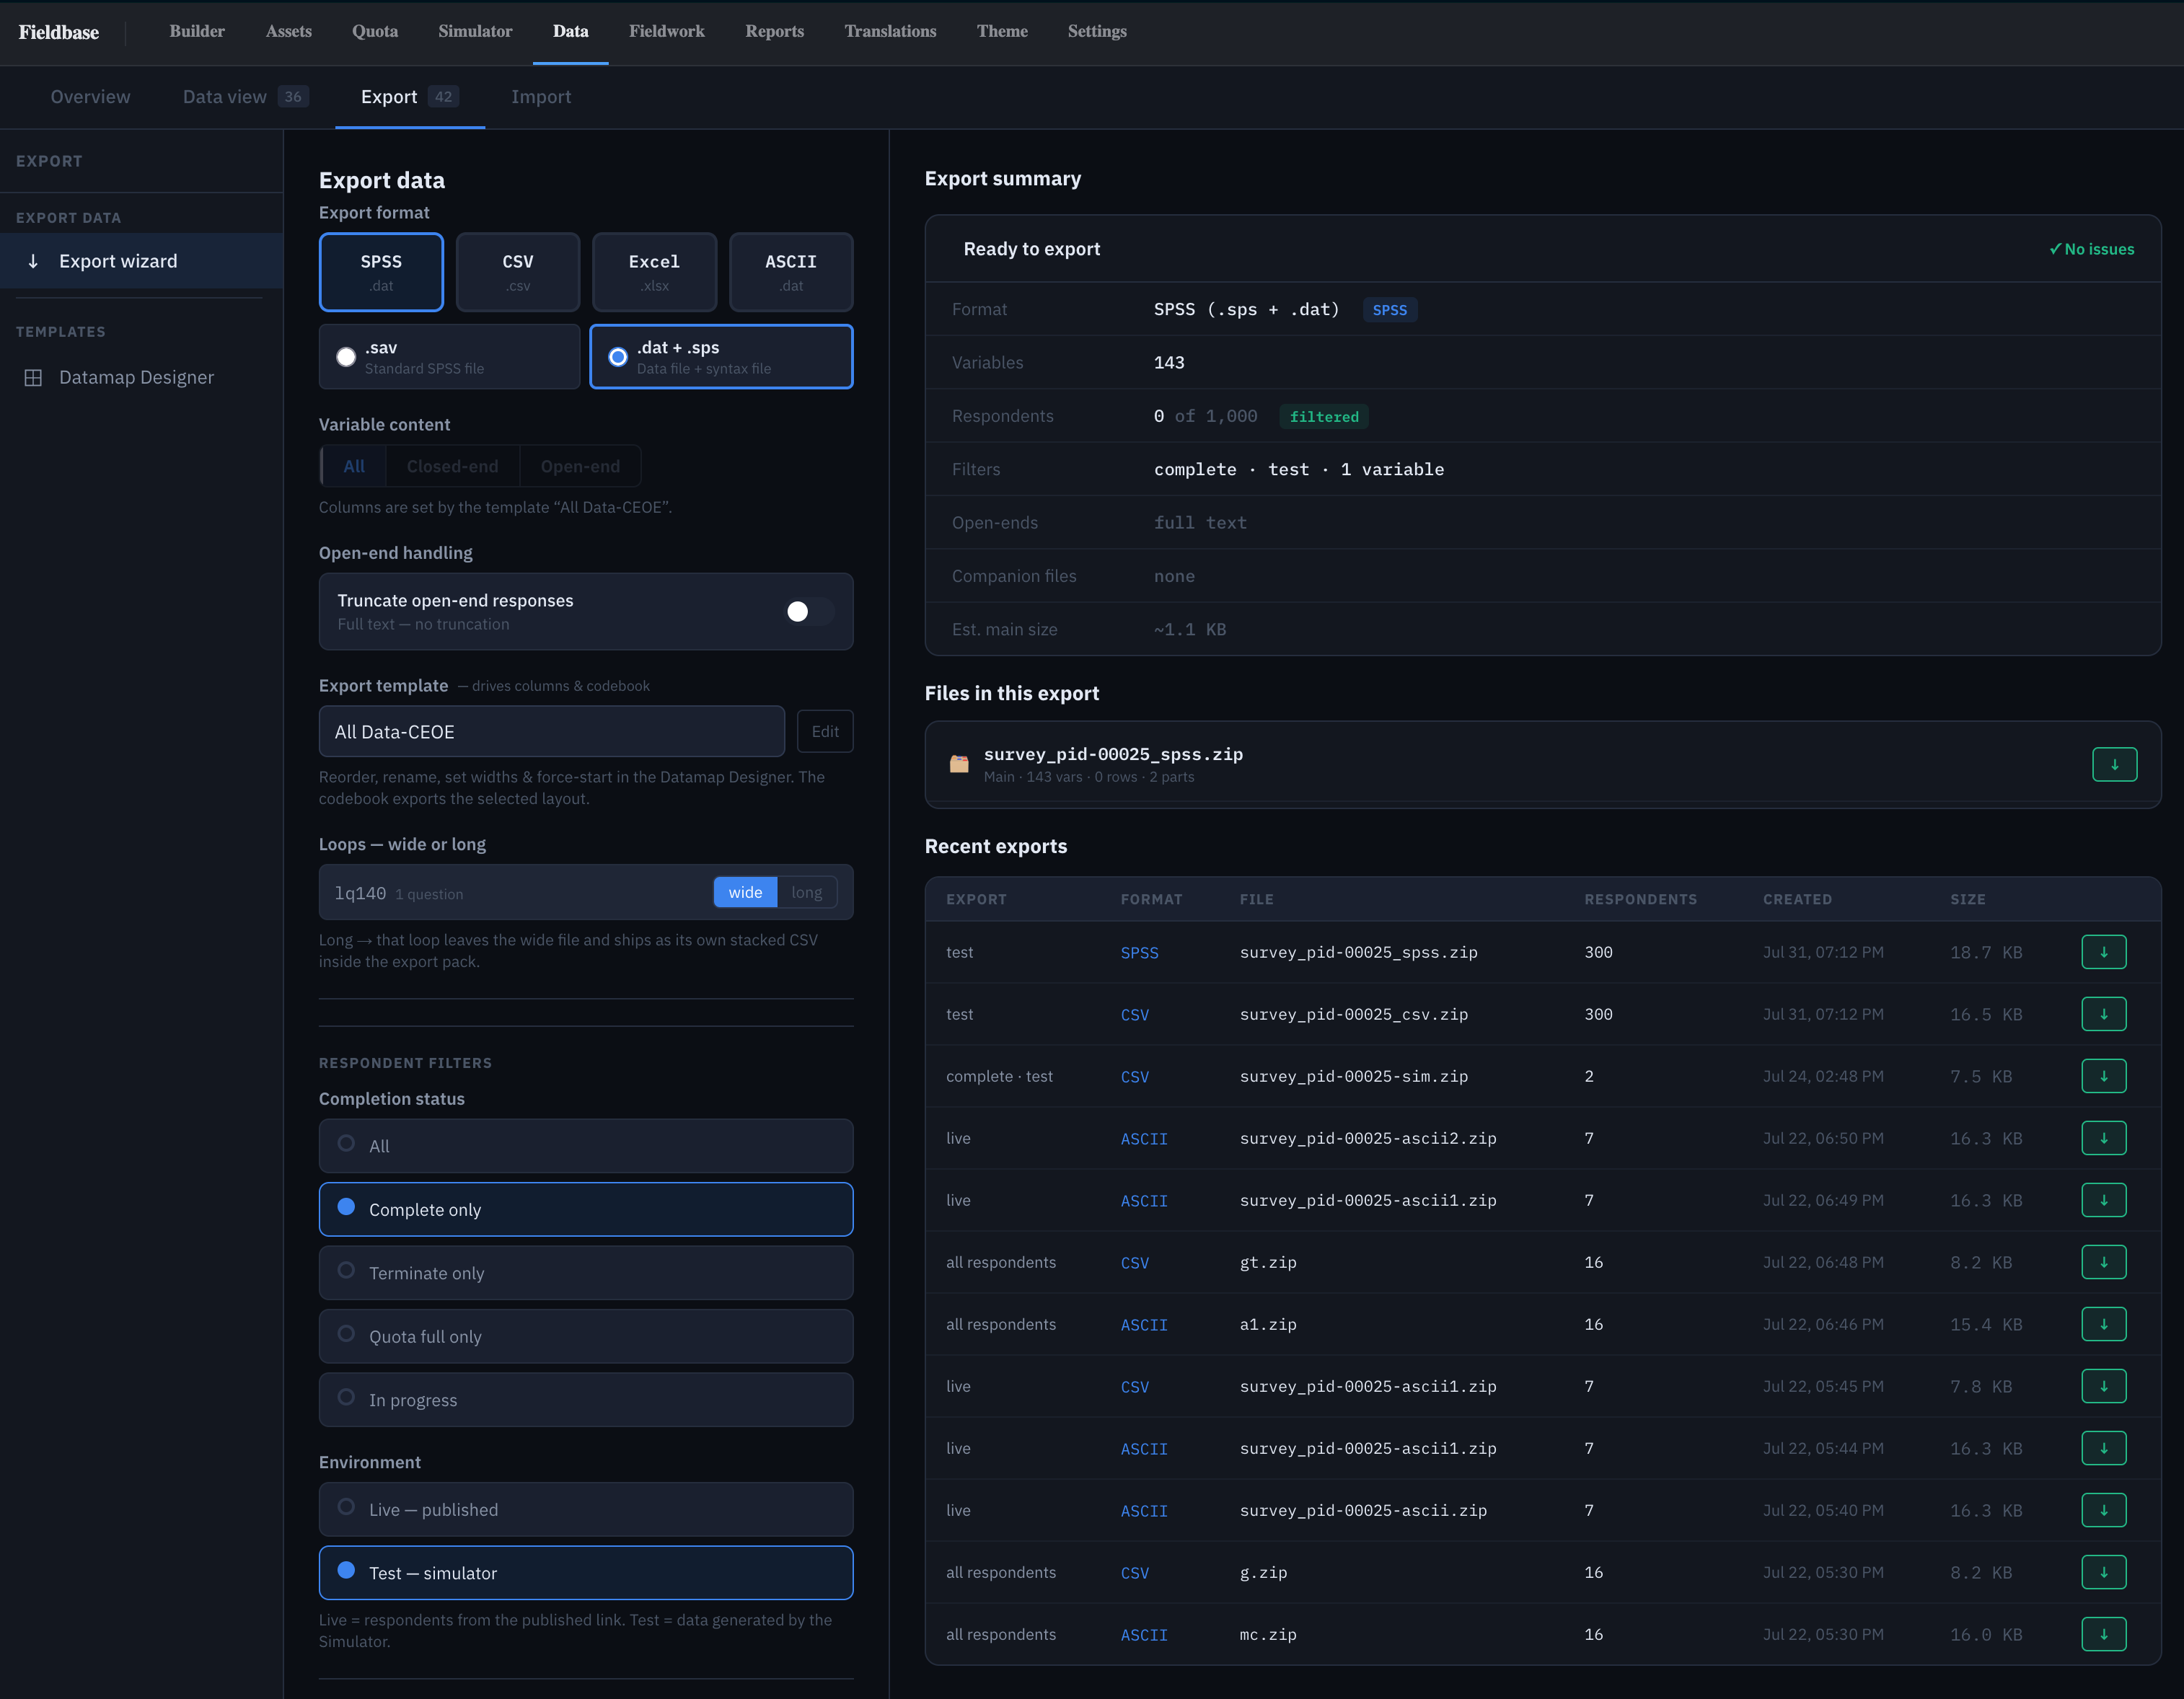This screenshot has height=1699, width=2184.
Task: Download the mc.zip export
Action: (x=2103, y=1634)
